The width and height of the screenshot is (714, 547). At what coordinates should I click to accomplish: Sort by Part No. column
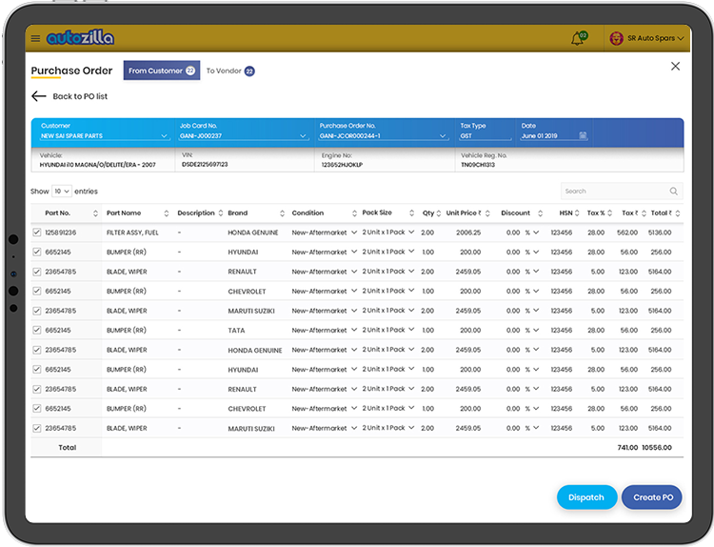pos(95,213)
